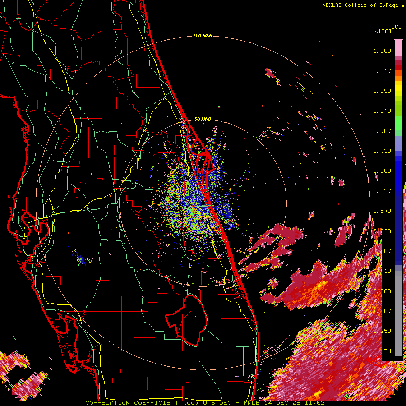Screen dimensions: 406x406
Task: Pick the bright green color bar segment
Action: click(x=398, y=123)
